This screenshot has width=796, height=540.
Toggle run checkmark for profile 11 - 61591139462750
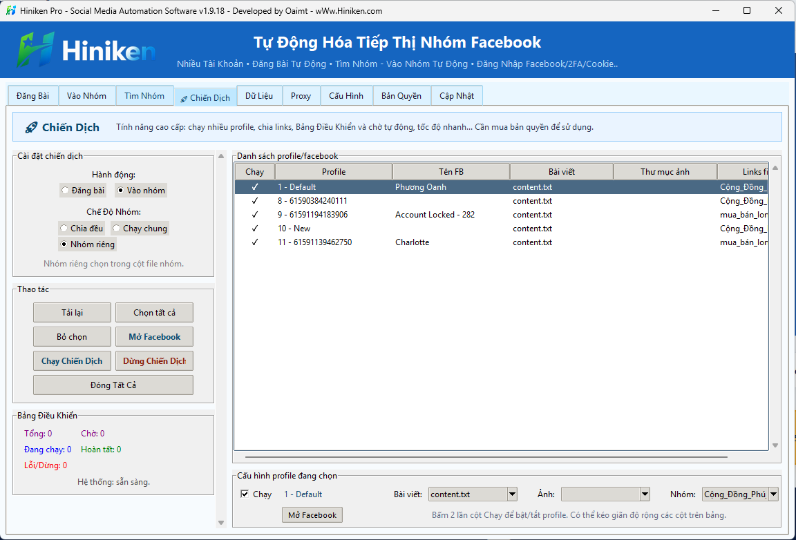(255, 242)
